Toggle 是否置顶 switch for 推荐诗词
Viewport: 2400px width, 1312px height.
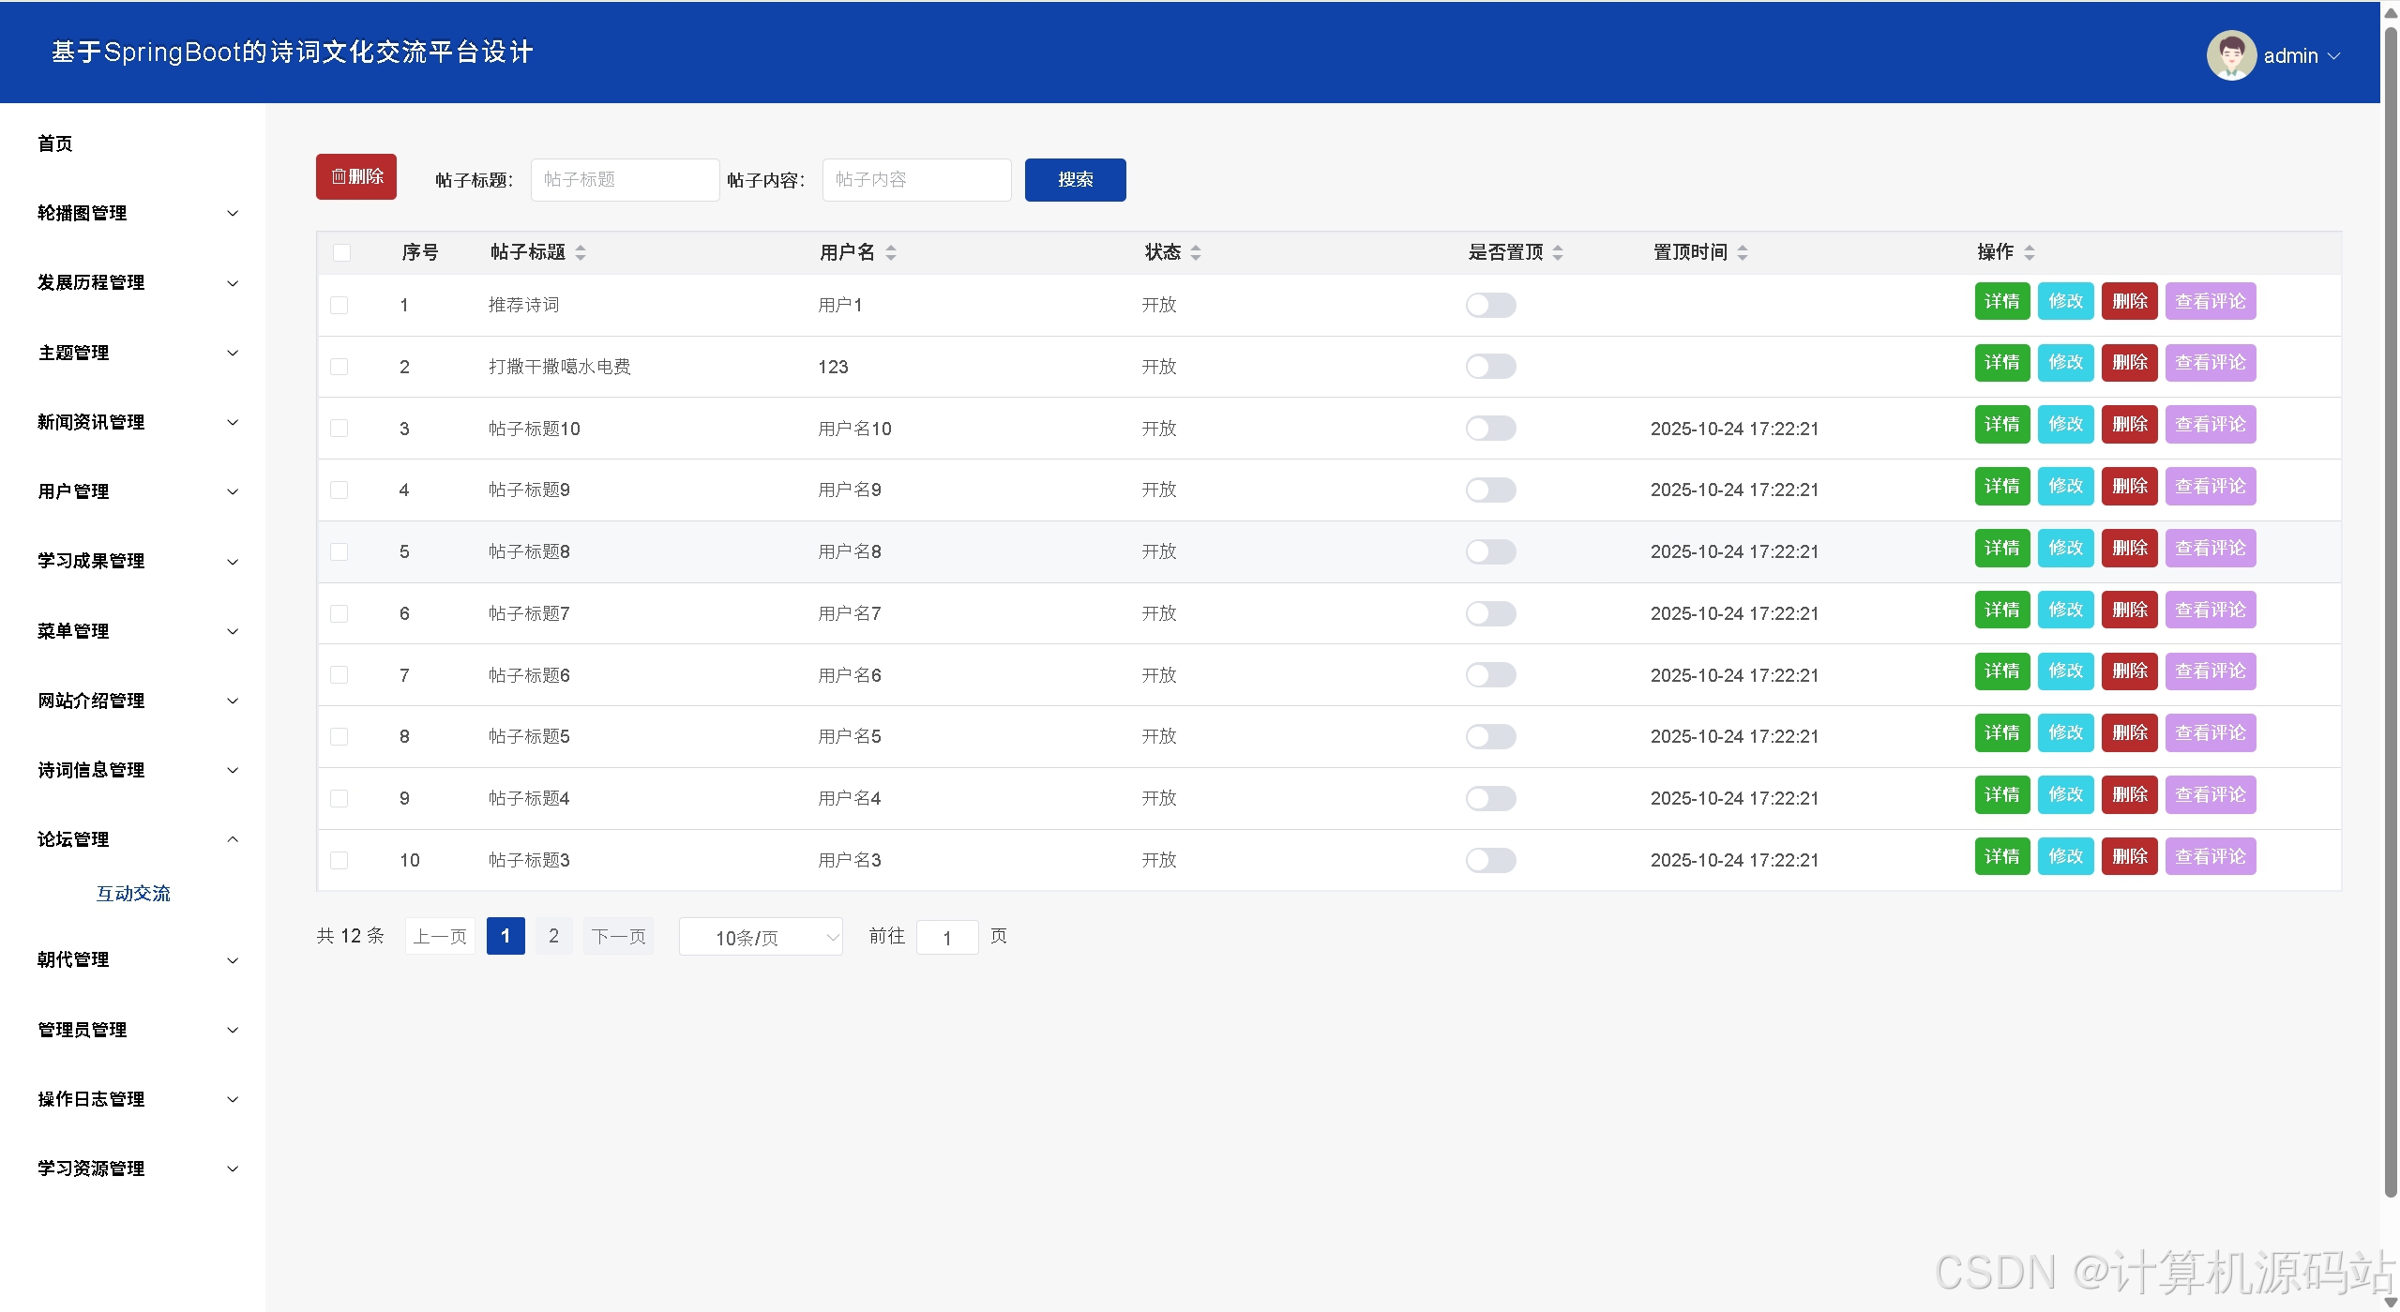click(x=1491, y=305)
